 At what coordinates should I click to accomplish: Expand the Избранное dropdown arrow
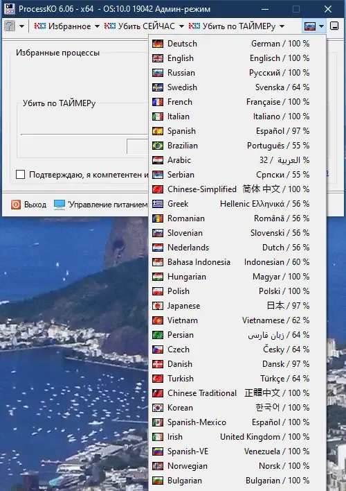[x=97, y=26]
